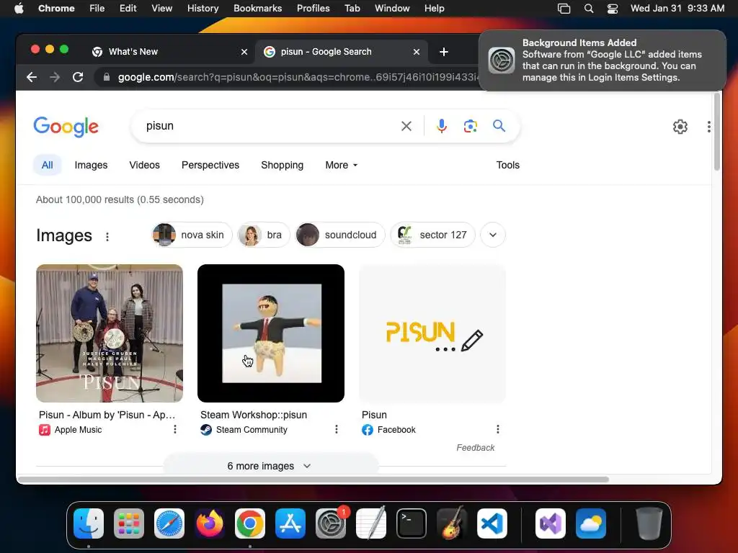738x553 pixels.
Task: Open the Steam Workshop figure thumbnail
Action: (x=271, y=333)
